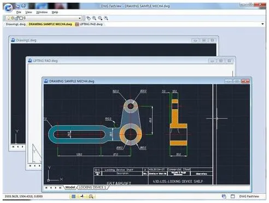269x203 pixels.
Task: Click the 128.0 dimension text
Action: click(x=79, y=154)
